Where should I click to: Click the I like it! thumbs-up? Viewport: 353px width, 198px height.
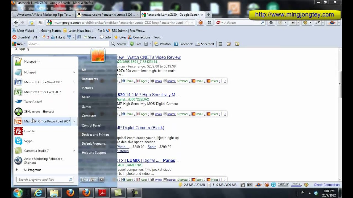(x=58, y=37)
